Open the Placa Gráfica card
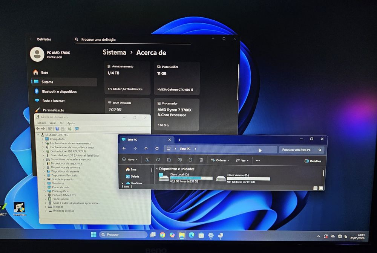Viewport: 377px width, 253px height. (x=176, y=78)
